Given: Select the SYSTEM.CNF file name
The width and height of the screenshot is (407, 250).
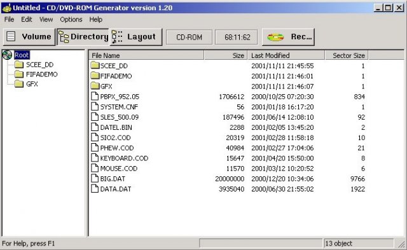Looking at the screenshot, I should coord(119,107).
